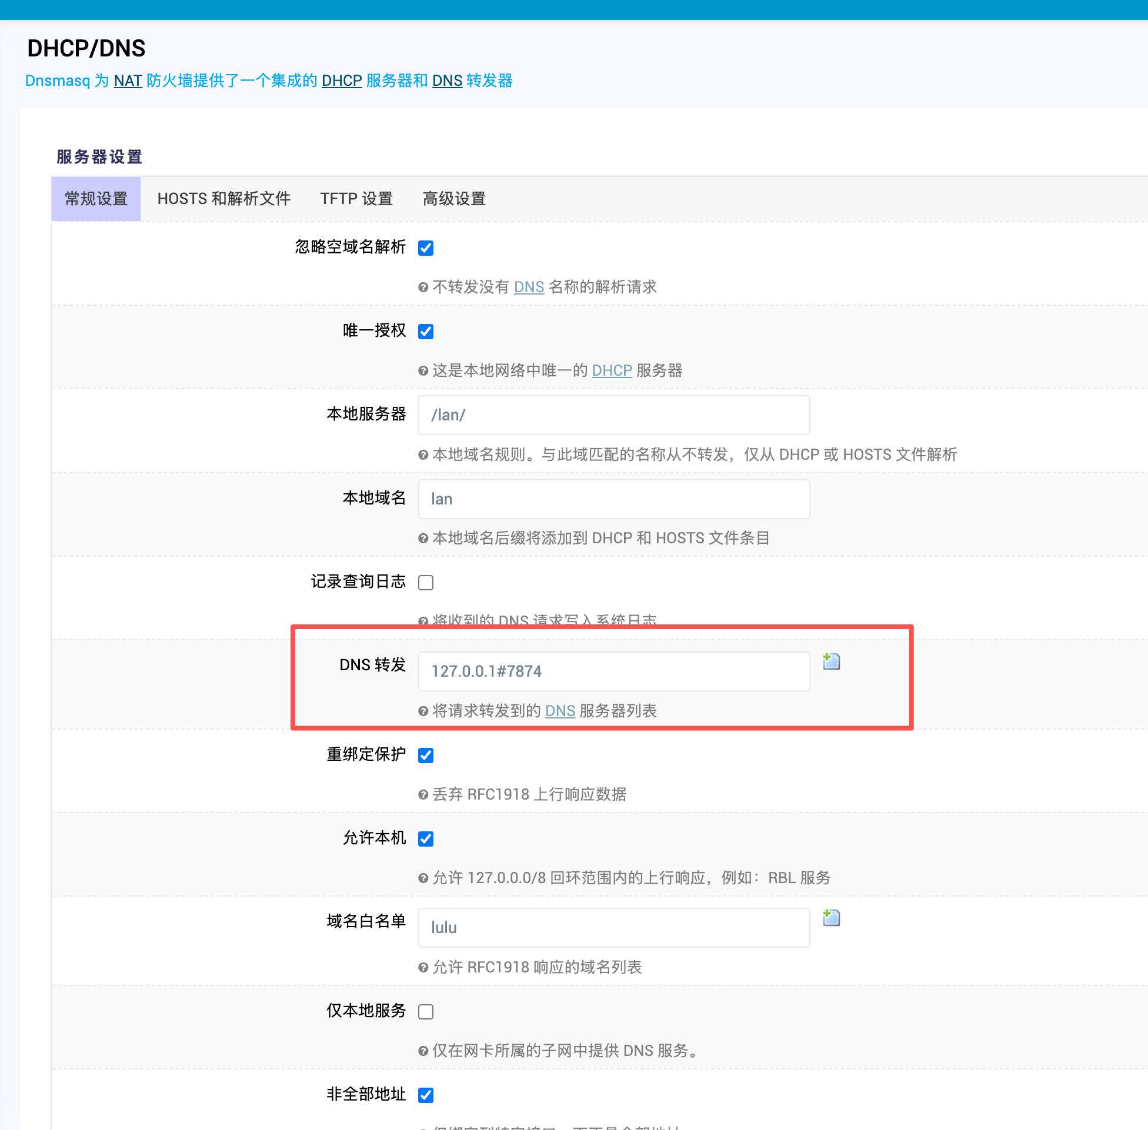Enable the 仅本地服务 checkbox

click(x=426, y=1011)
